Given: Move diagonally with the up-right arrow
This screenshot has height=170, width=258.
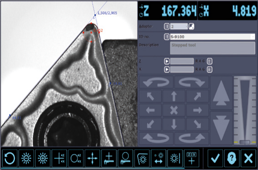Looking at the screenshot, I should tap(198, 96).
